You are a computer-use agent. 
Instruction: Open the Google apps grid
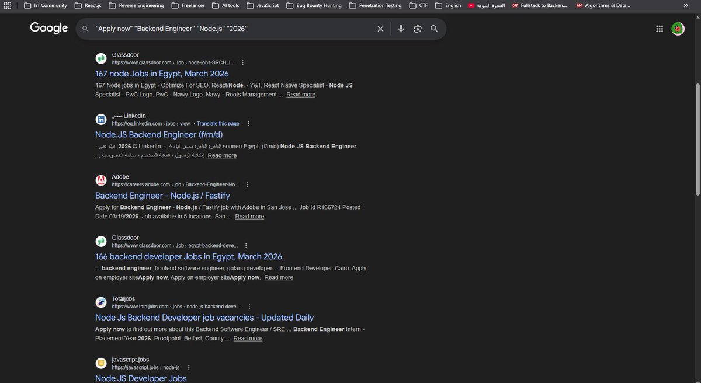coord(660,29)
